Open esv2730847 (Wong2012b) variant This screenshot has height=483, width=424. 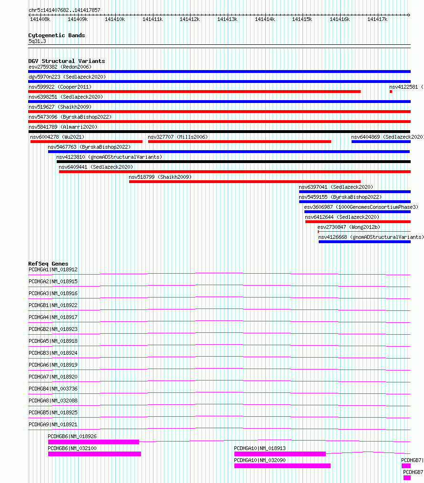tap(364, 231)
